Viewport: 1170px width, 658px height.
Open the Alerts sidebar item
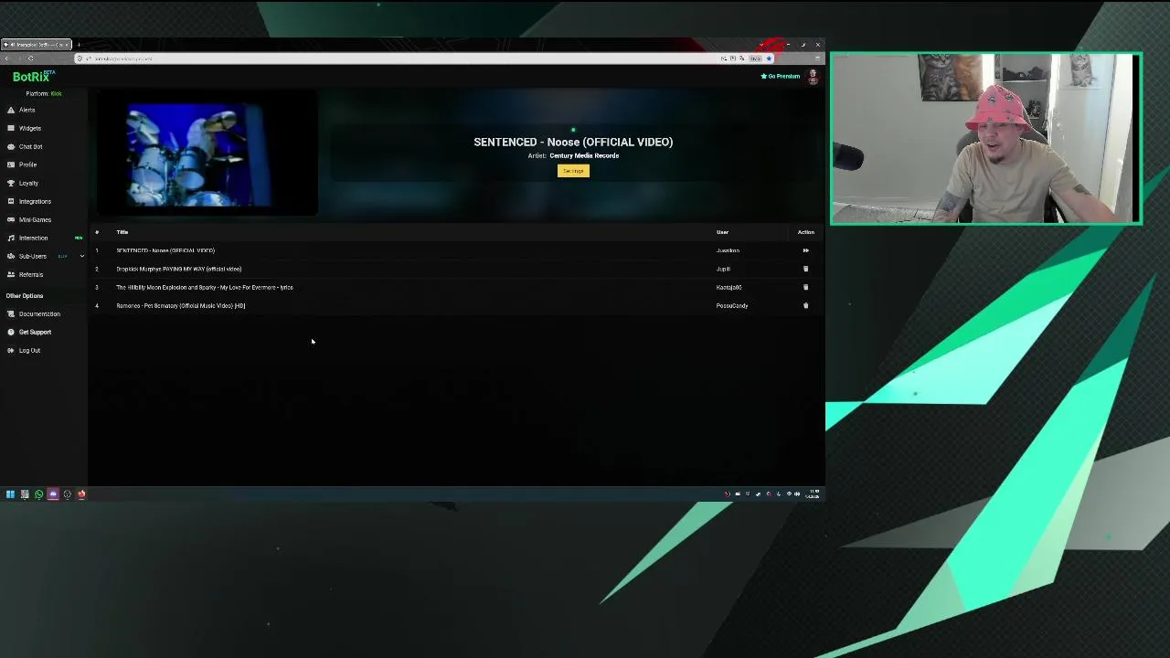pos(27,110)
